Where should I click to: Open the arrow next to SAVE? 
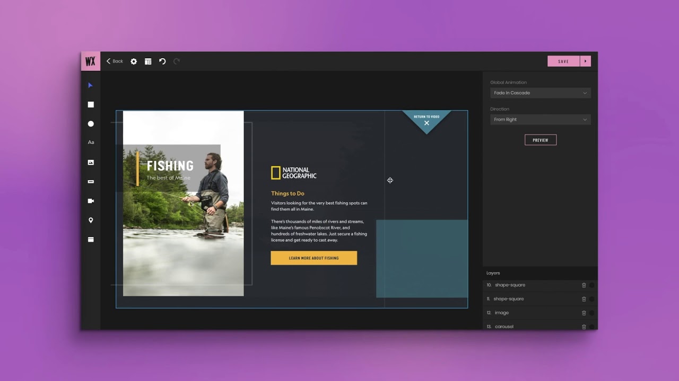[585, 61]
